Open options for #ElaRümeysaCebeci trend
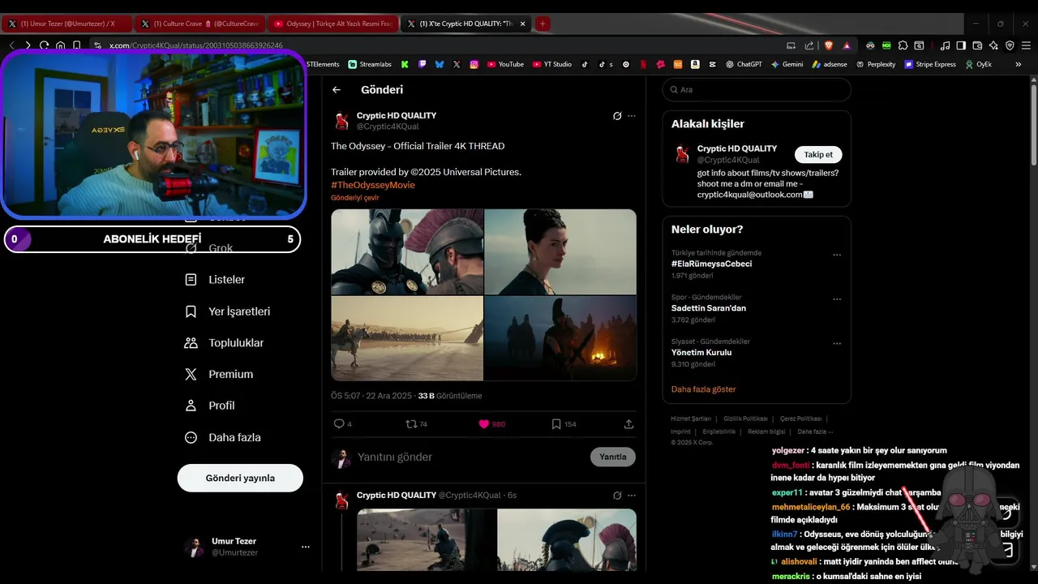1038x584 pixels. (837, 255)
